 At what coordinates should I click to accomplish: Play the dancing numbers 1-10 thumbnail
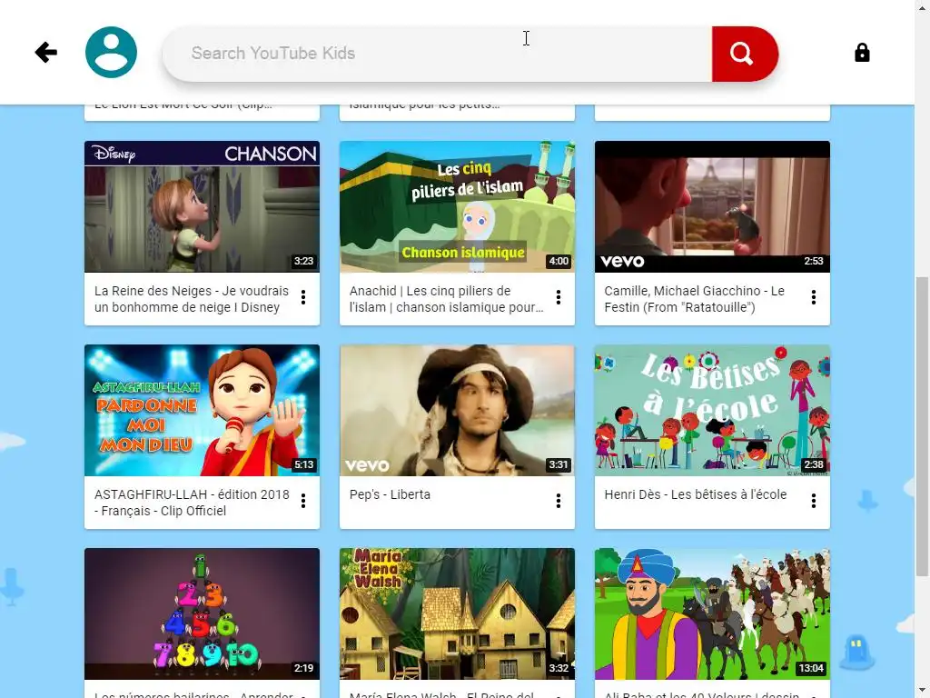[202, 613]
